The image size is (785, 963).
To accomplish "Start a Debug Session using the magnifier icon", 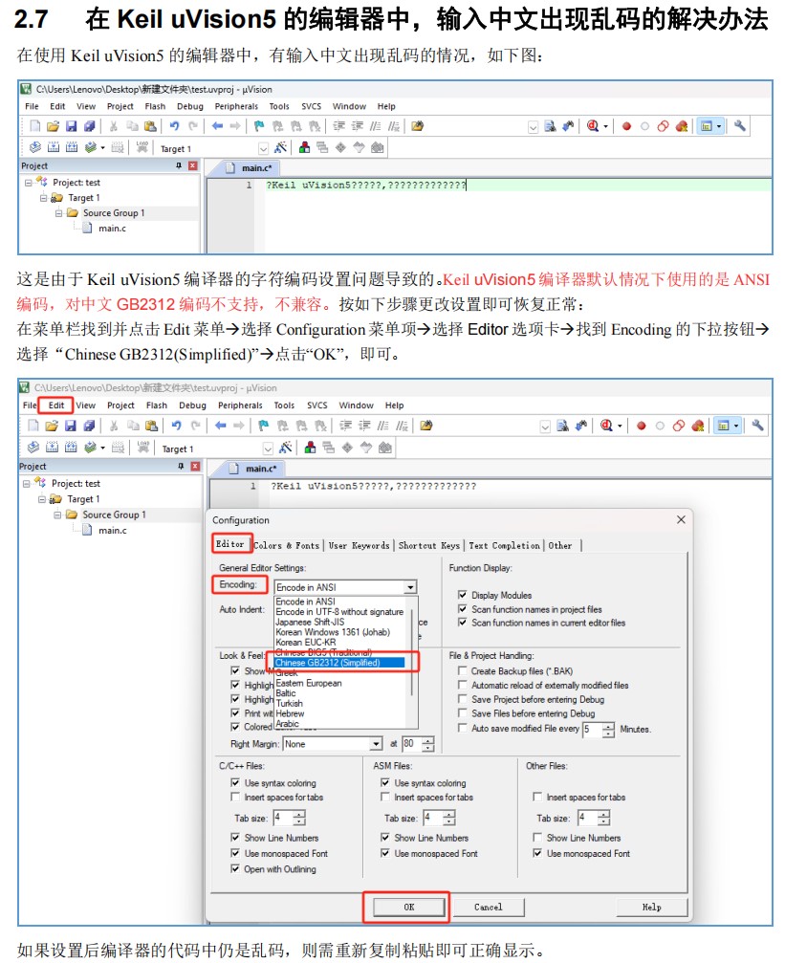I will point(604,426).
